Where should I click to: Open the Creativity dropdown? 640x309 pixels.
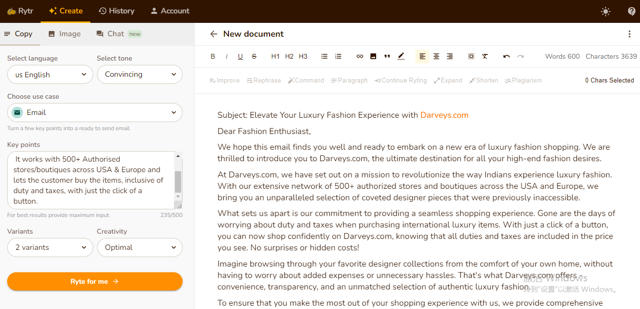140,247
